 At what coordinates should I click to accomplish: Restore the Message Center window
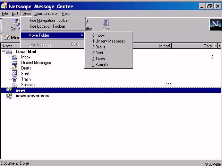pos(210,6)
